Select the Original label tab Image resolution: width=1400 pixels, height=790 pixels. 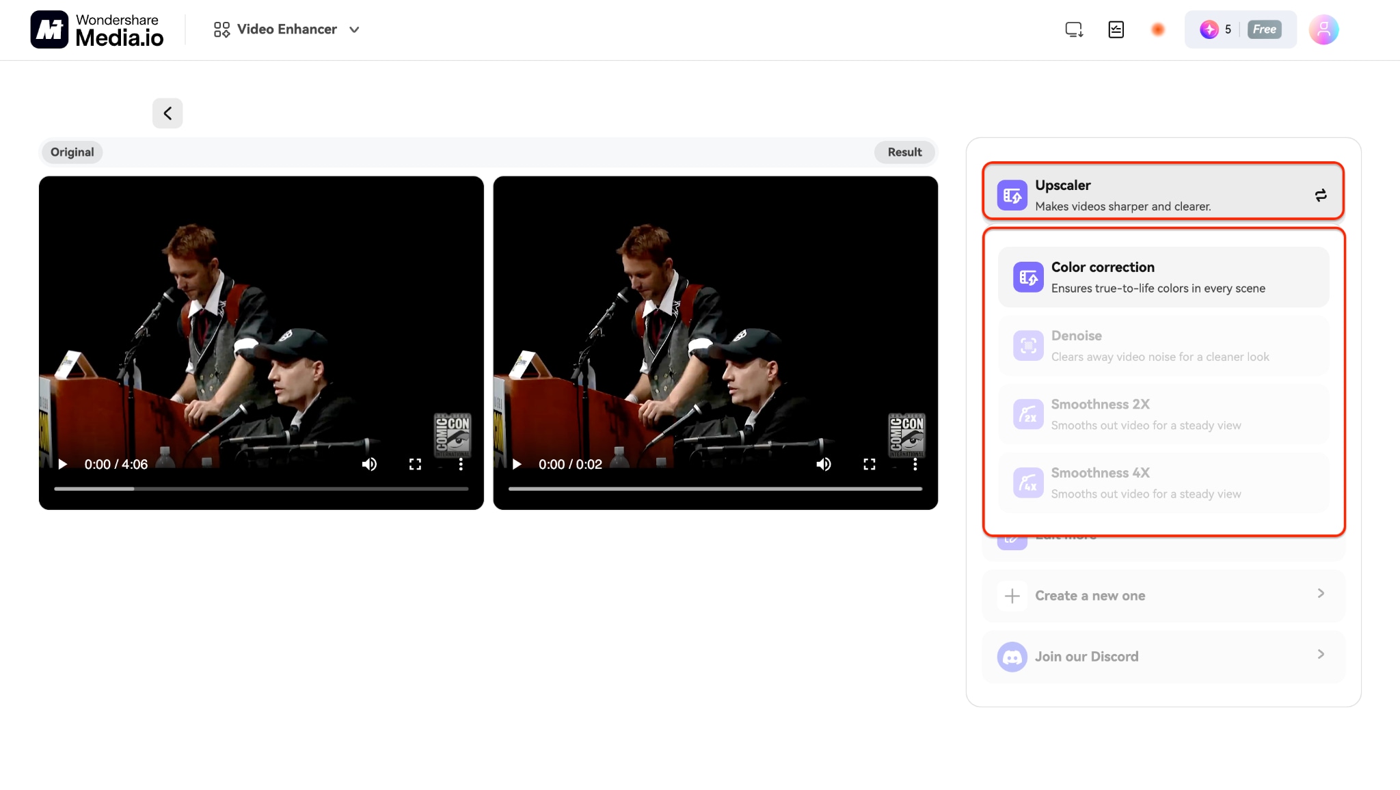(72, 152)
